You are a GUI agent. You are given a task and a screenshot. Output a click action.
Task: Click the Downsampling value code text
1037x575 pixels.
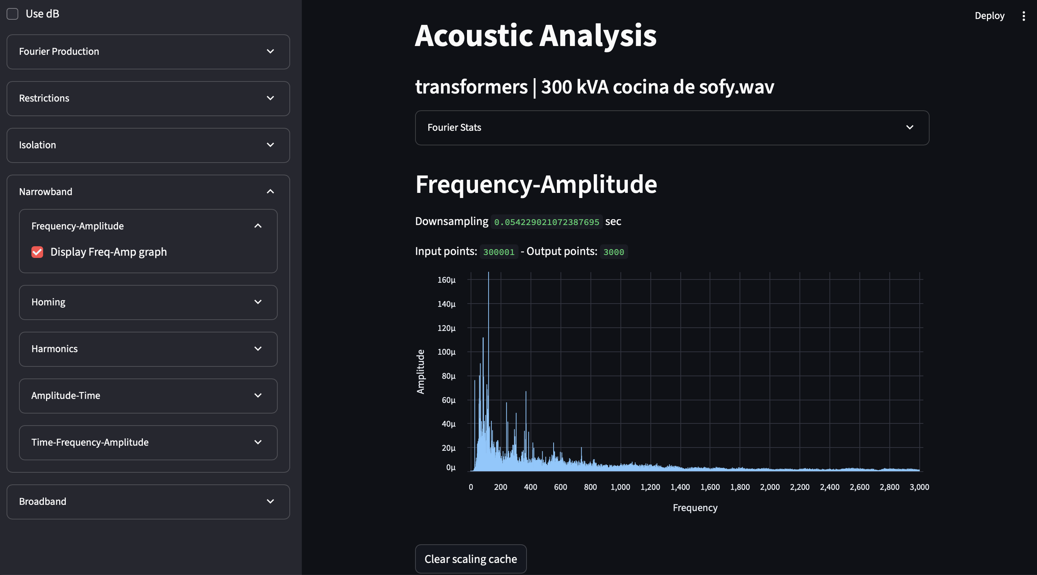pos(546,222)
